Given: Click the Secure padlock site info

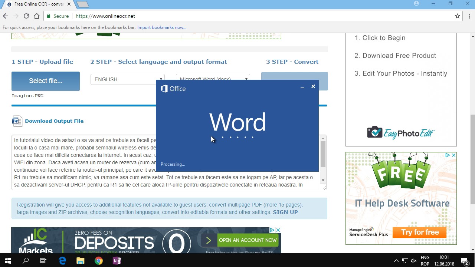Looking at the screenshot, I should tap(58, 16).
